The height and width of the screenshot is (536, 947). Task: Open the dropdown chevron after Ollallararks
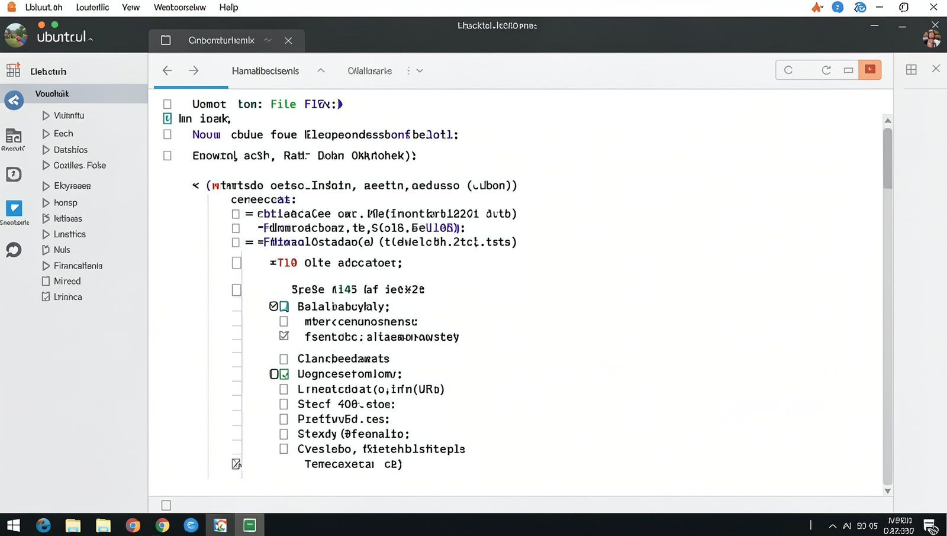[420, 70]
